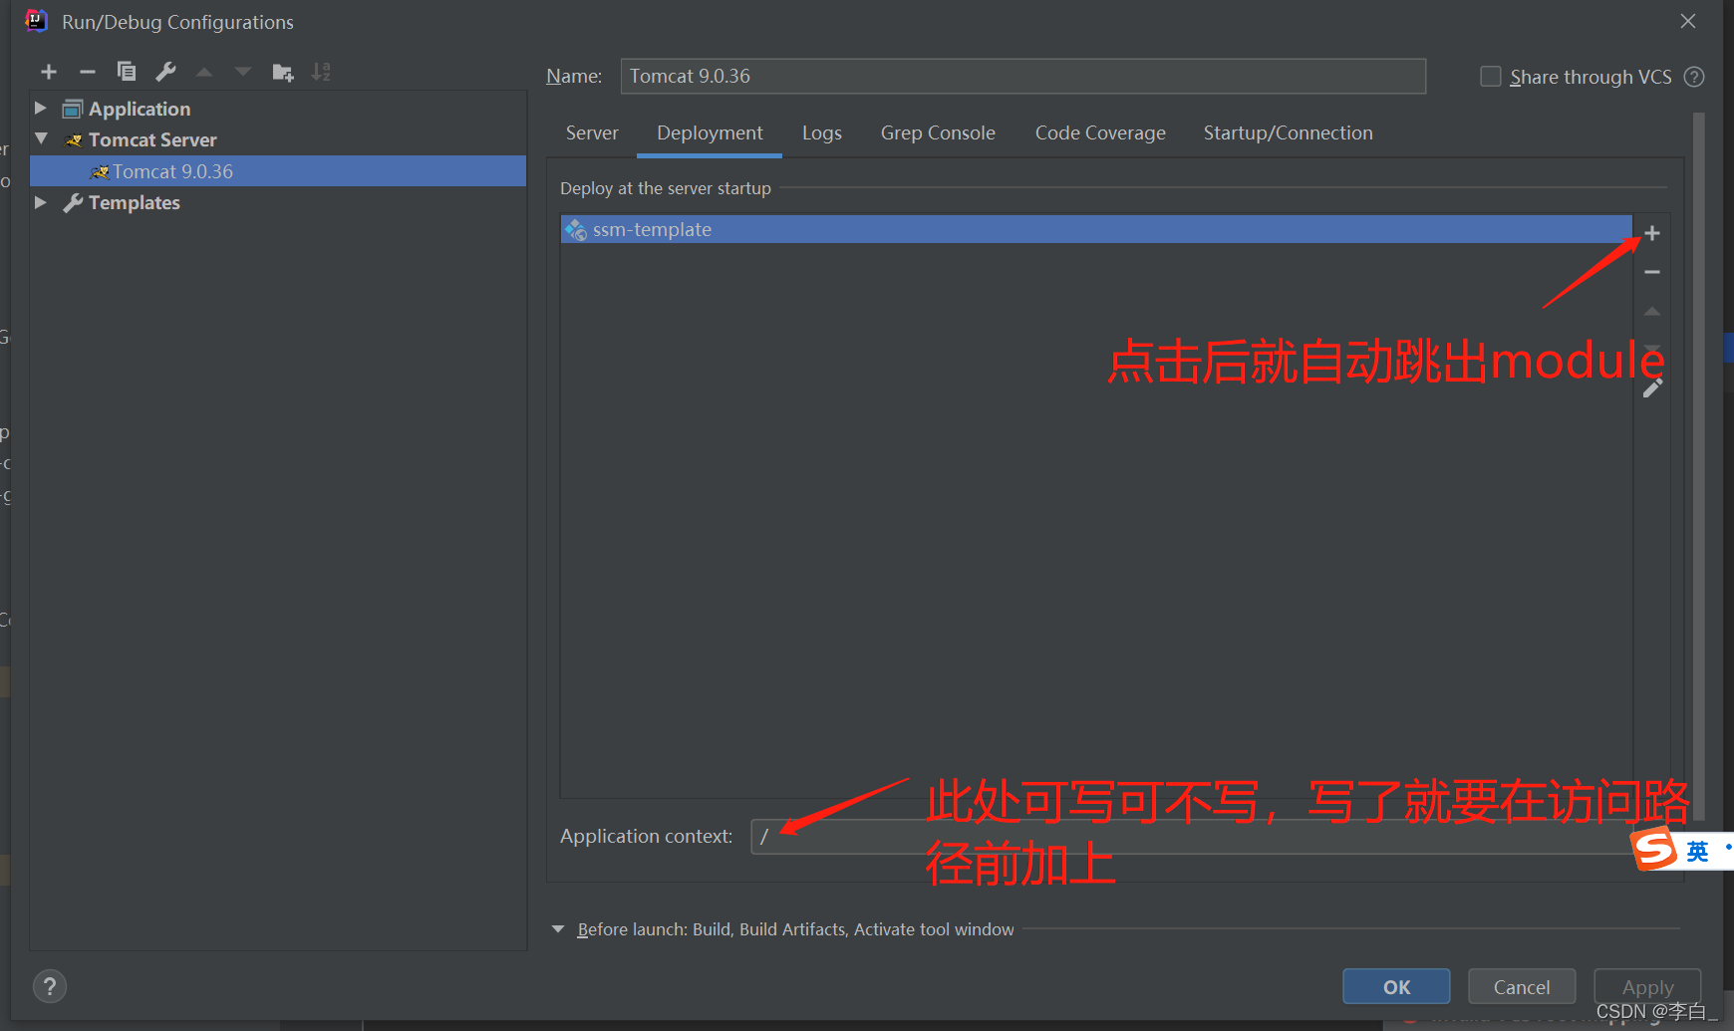Focus the Name input field
The image size is (1734, 1031).
[x=1023, y=76]
